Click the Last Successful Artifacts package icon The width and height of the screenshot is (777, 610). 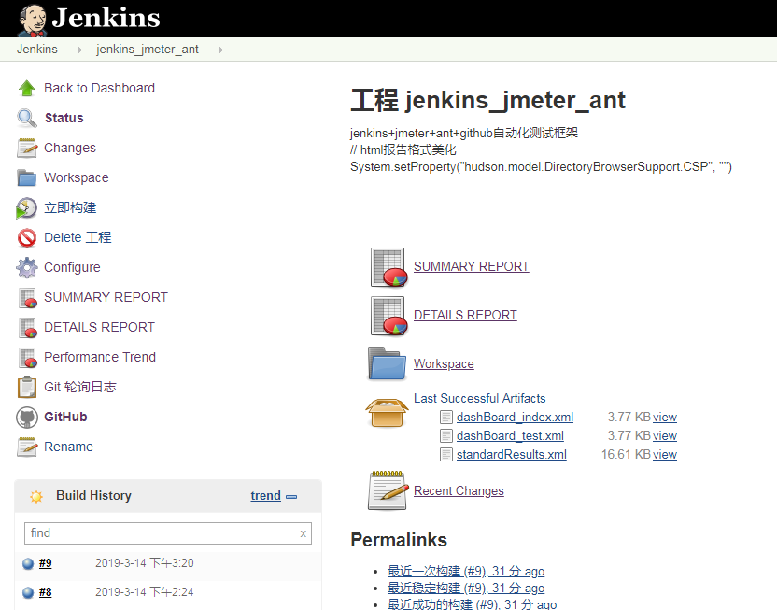pos(387,415)
